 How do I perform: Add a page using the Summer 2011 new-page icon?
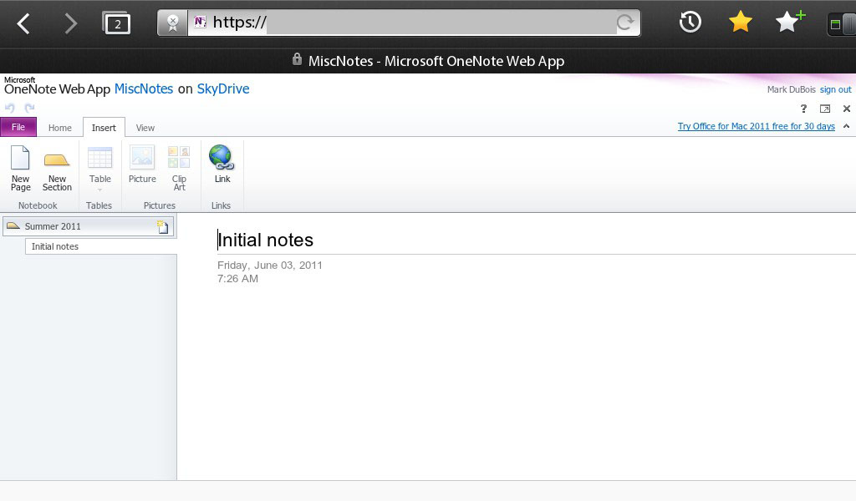(x=163, y=227)
